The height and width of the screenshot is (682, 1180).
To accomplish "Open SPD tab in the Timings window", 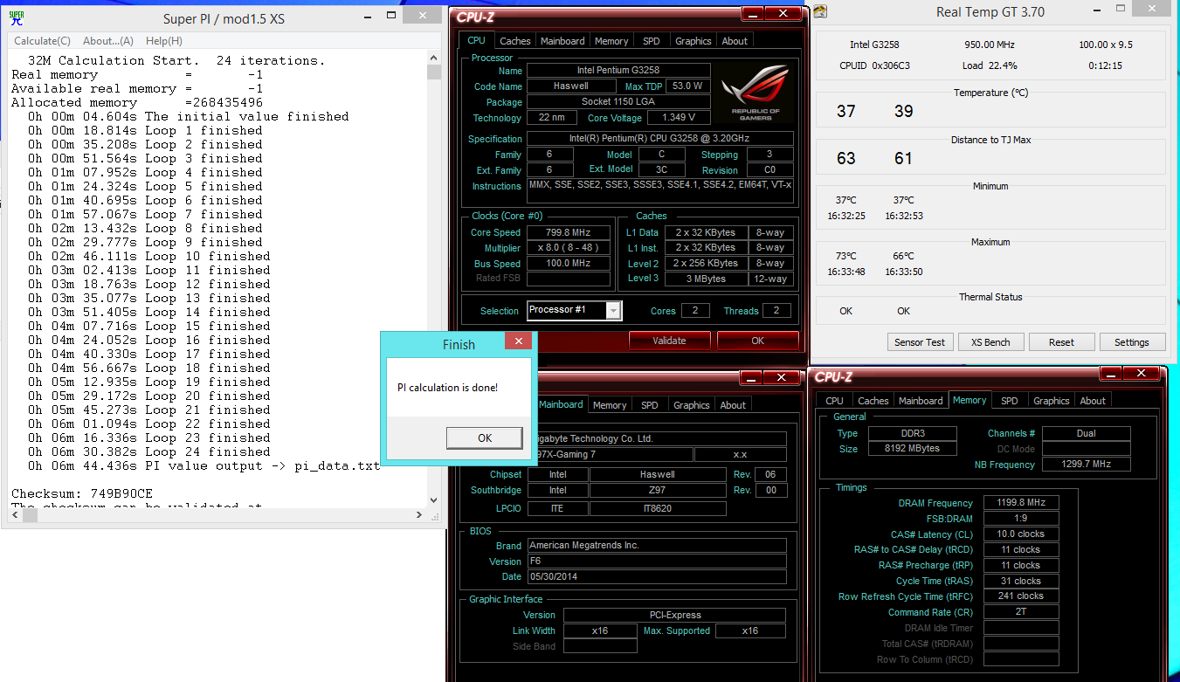I will point(1010,401).
